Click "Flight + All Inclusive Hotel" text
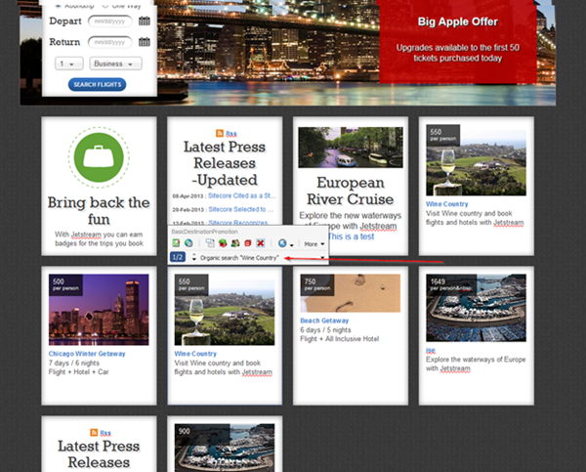 (x=339, y=339)
